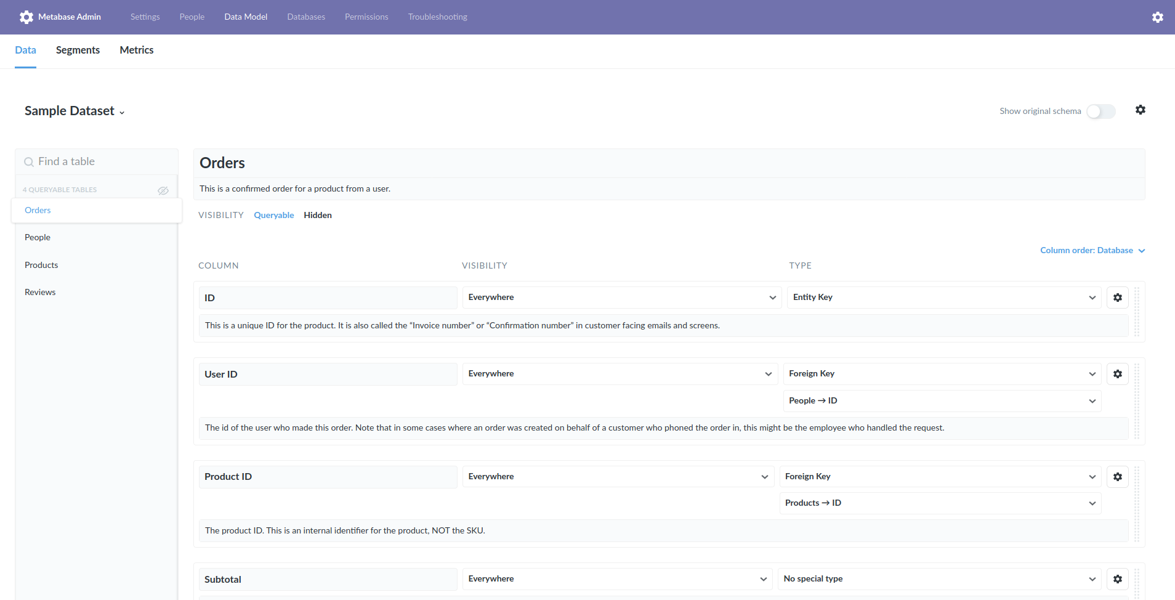Open Sample Dataset database settings gear

1140,109
